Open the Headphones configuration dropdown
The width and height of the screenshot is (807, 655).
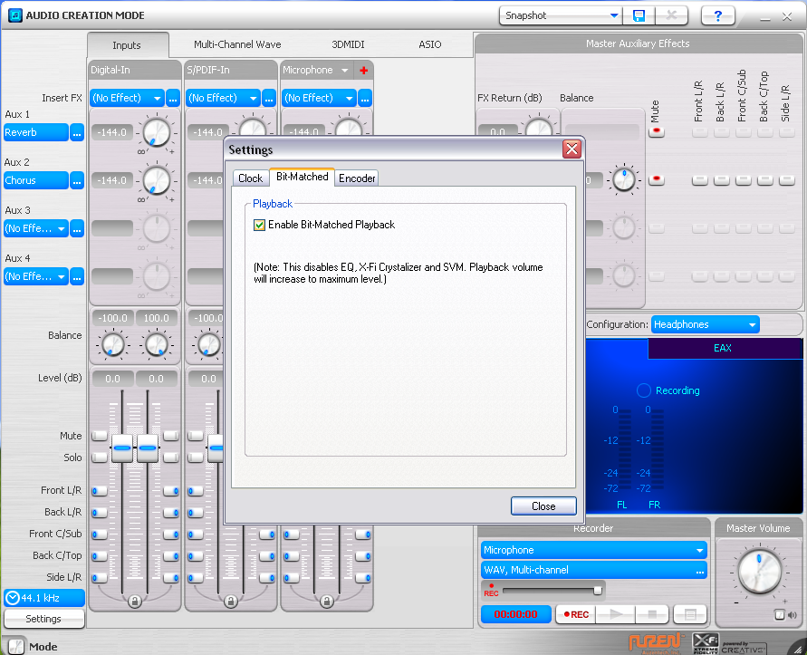pos(752,324)
